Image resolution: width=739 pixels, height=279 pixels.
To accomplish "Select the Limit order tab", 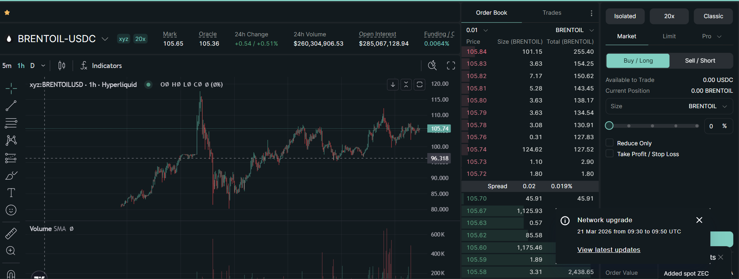I will click(x=669, y=36).
